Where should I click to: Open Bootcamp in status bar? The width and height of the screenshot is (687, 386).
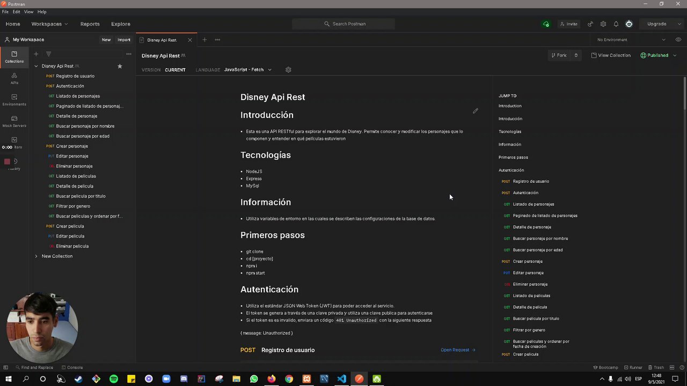(x=605, y=367)
